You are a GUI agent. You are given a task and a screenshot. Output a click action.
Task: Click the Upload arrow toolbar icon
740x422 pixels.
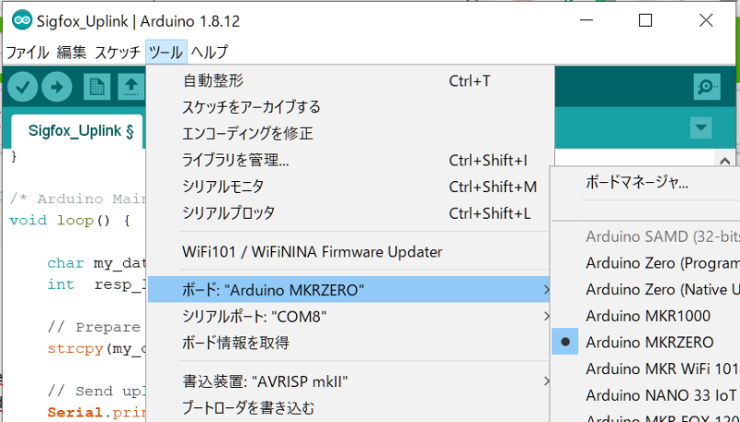point(56,87)
